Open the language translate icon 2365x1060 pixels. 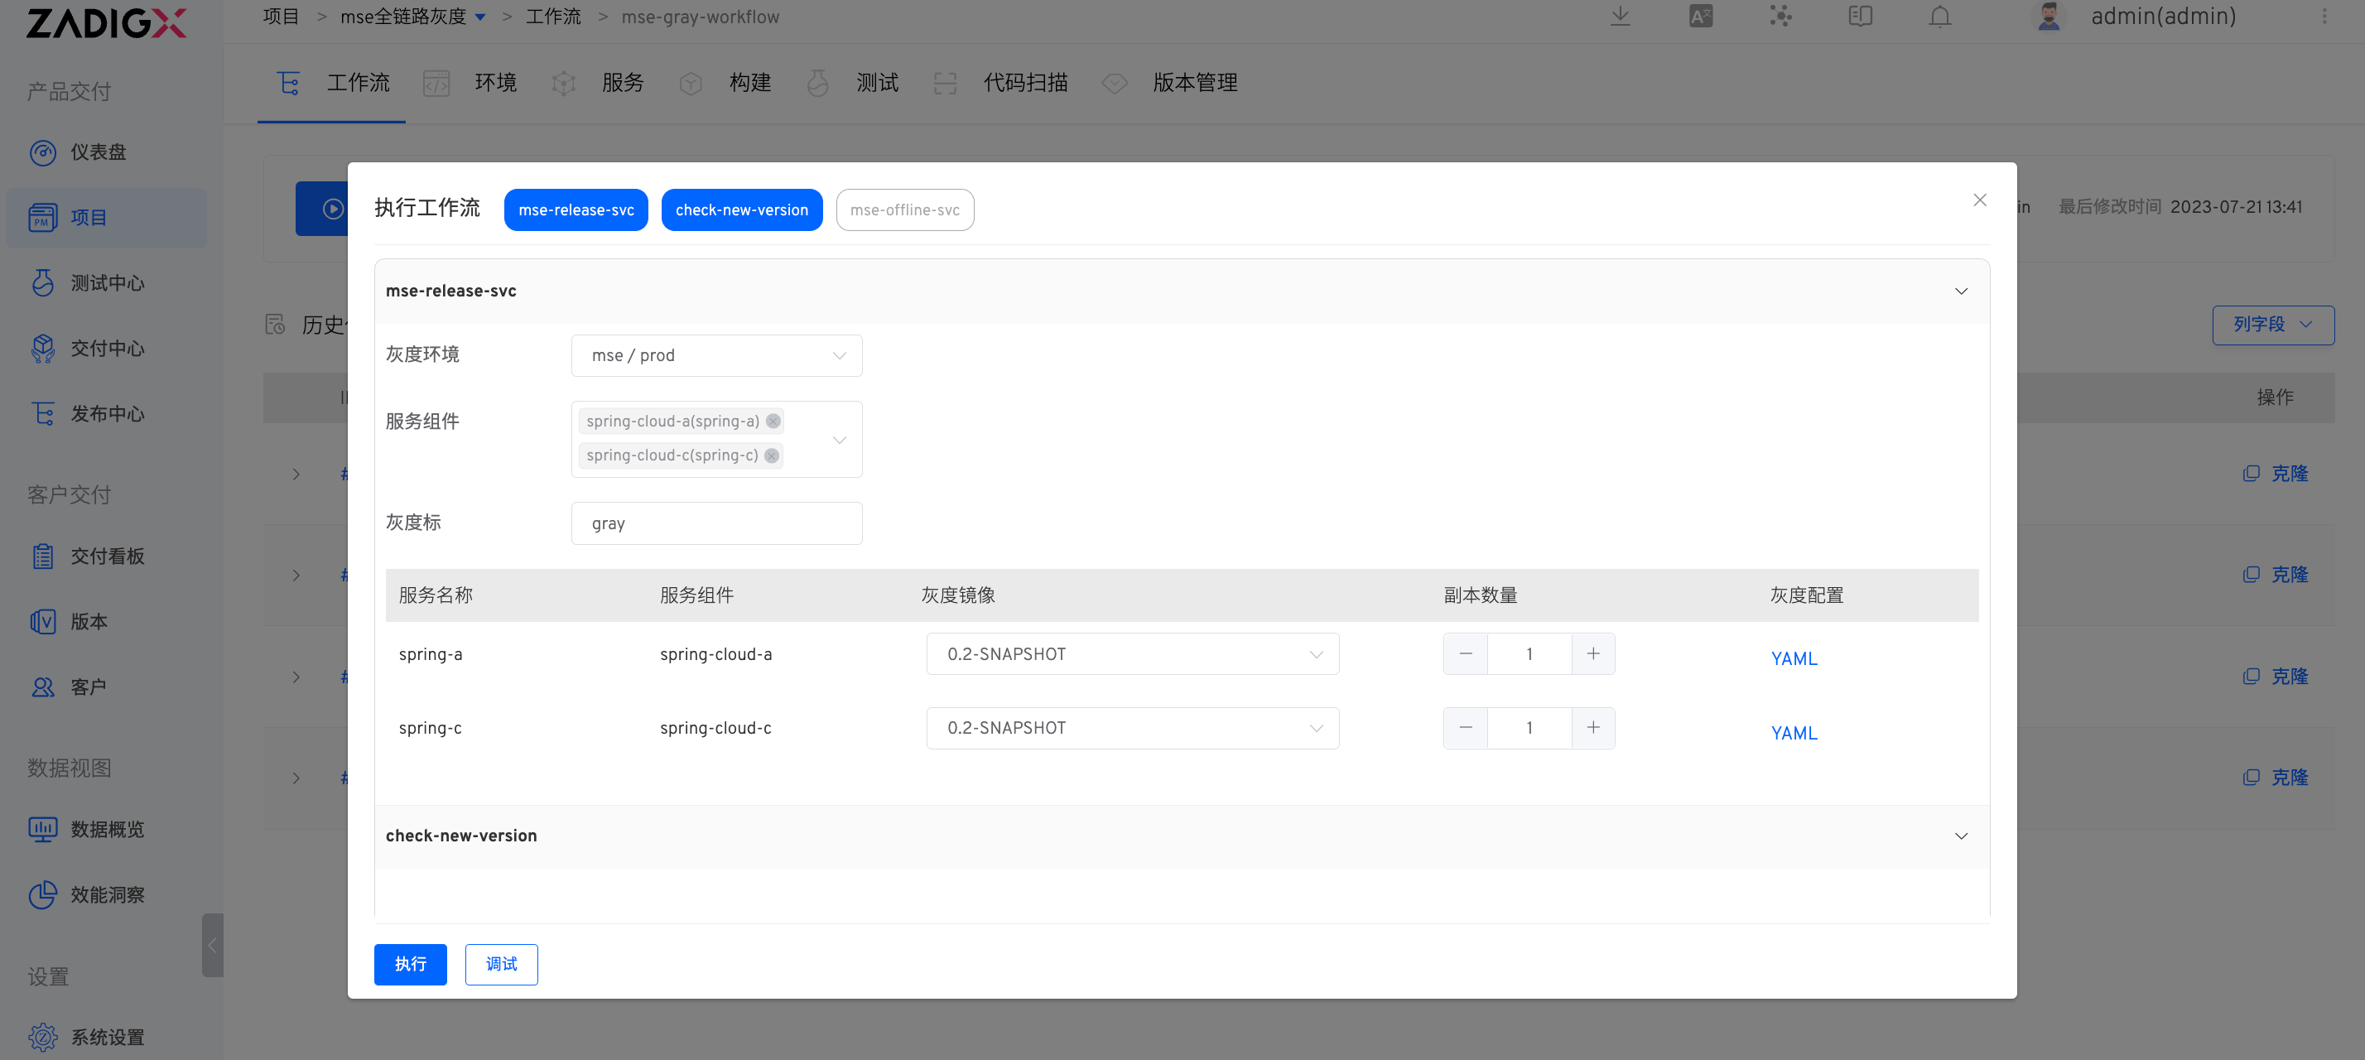[1700, 17]
